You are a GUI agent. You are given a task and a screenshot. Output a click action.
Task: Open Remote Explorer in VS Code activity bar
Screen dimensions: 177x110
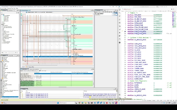tap(120, 26)
